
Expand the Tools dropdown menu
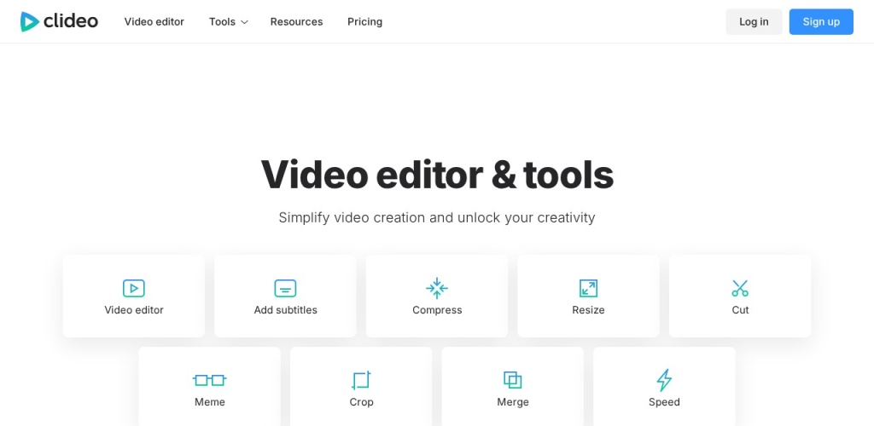coord(222,22)
